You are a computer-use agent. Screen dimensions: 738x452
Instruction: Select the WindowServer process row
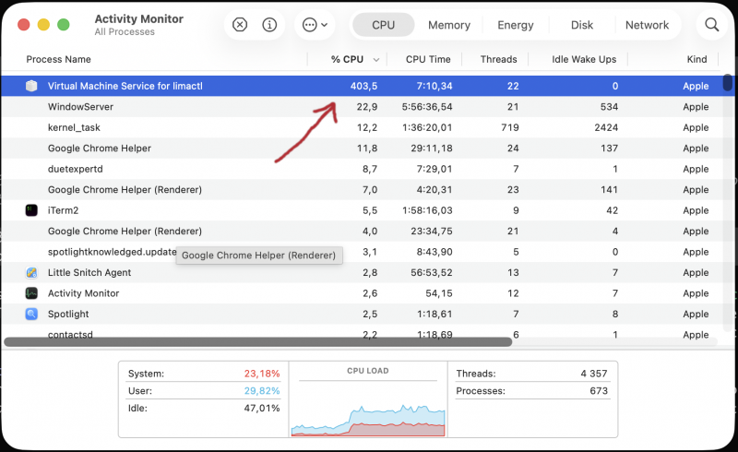362,106
